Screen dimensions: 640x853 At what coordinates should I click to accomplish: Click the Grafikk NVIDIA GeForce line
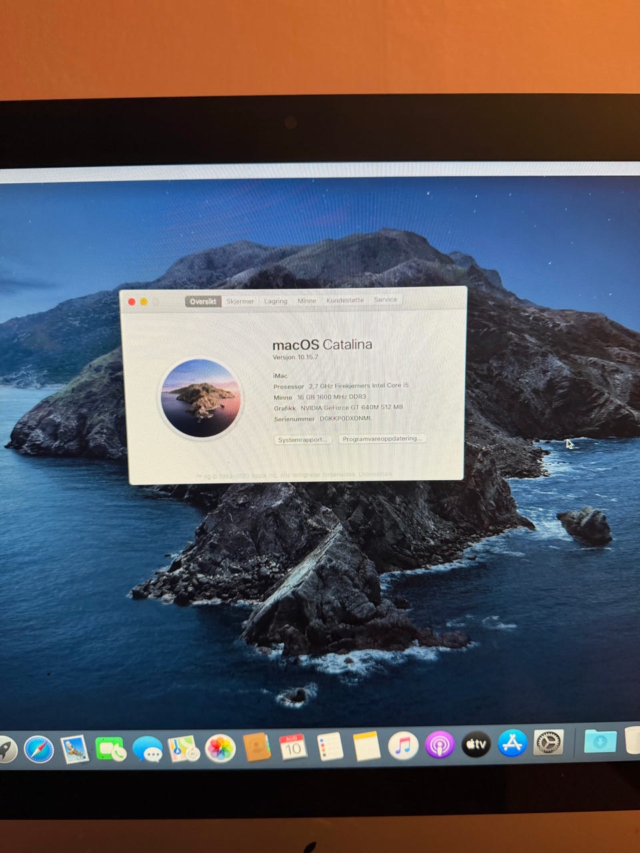338,408
